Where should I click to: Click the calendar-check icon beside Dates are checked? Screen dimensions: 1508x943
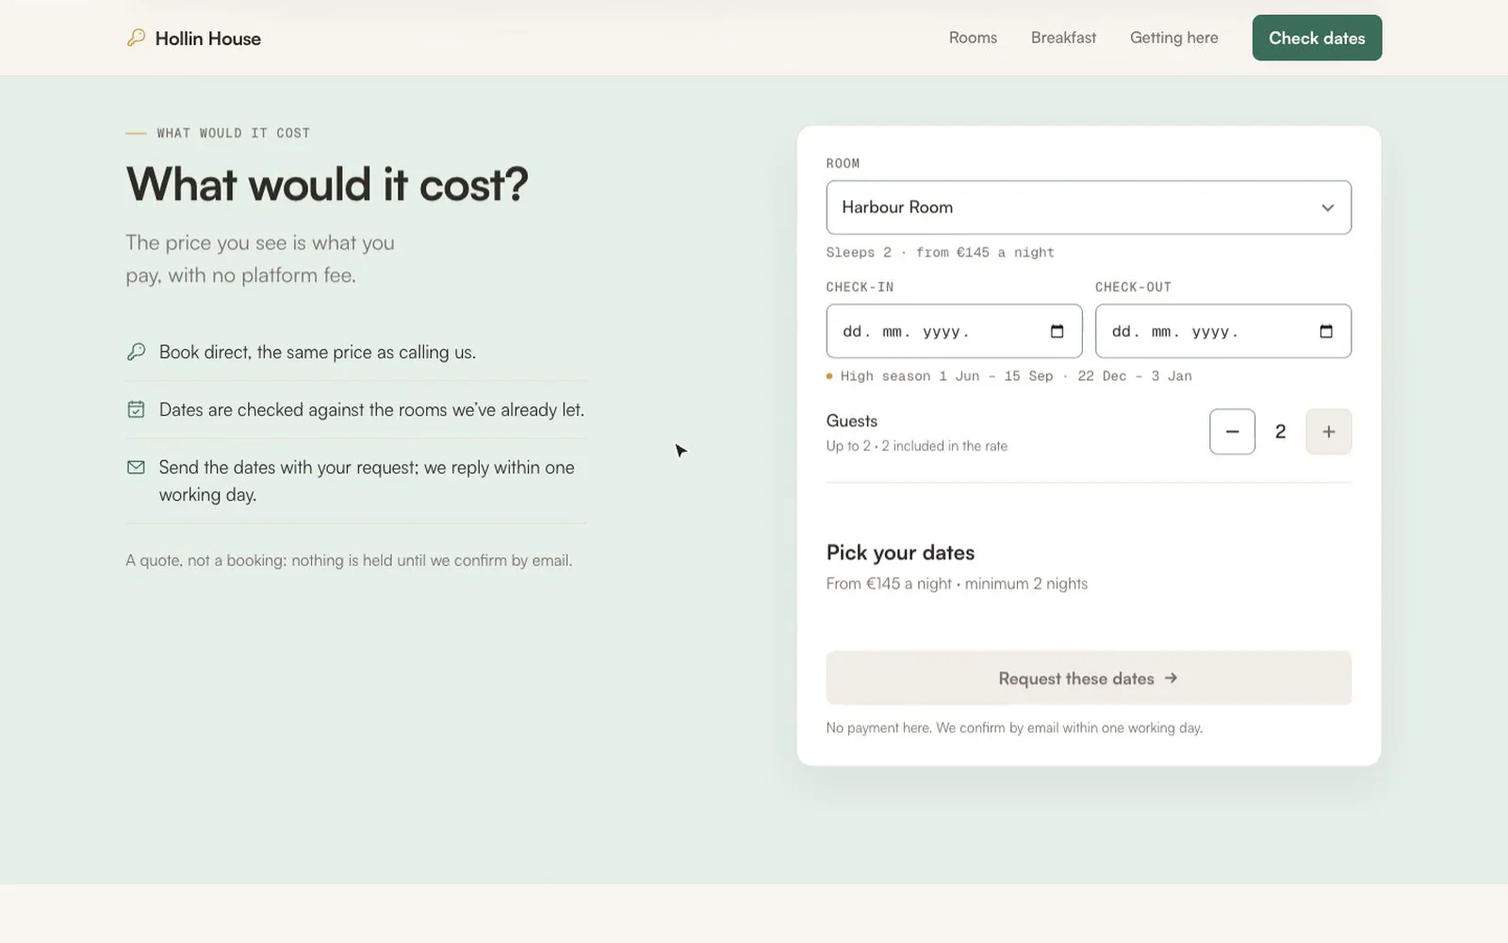tap(136, 409)
